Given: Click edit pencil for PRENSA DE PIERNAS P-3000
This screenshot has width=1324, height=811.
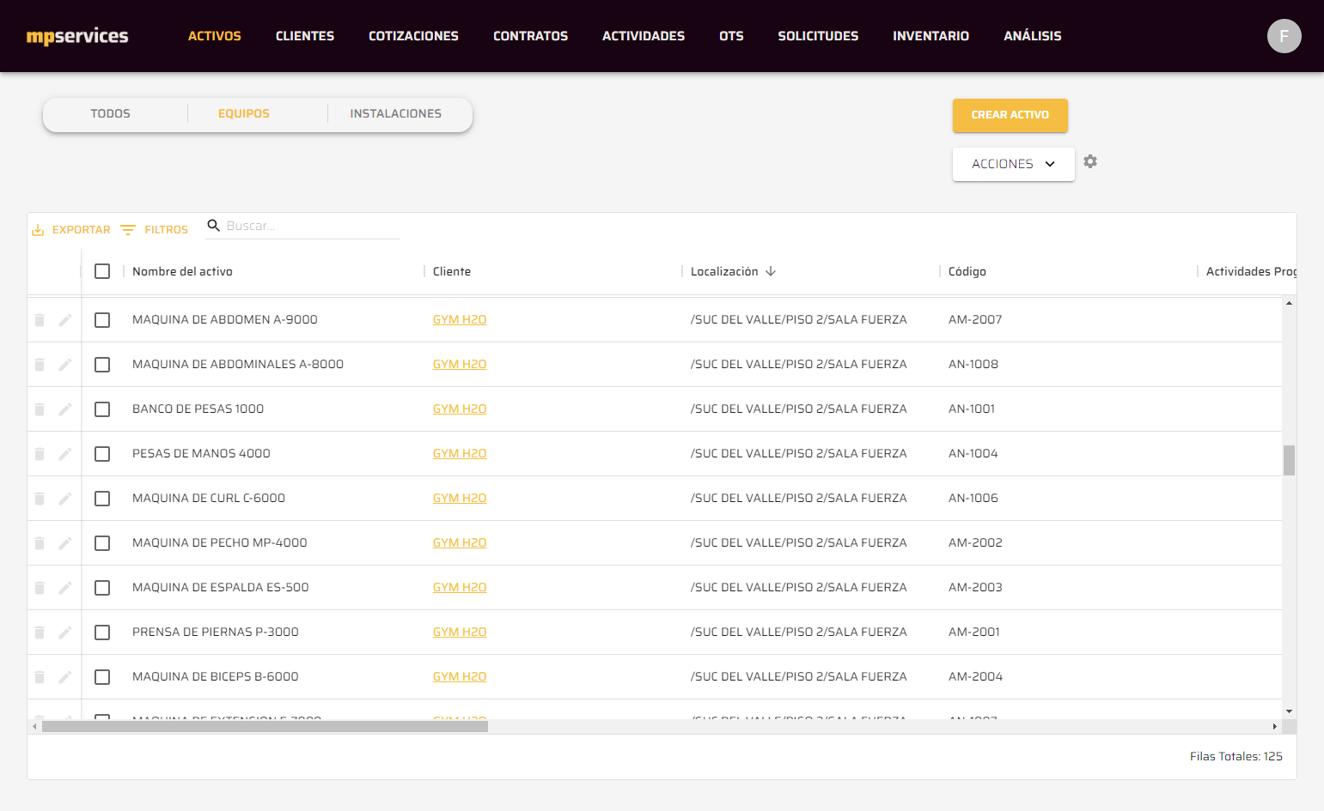Looking at the screenshot, I should (65, 632).
